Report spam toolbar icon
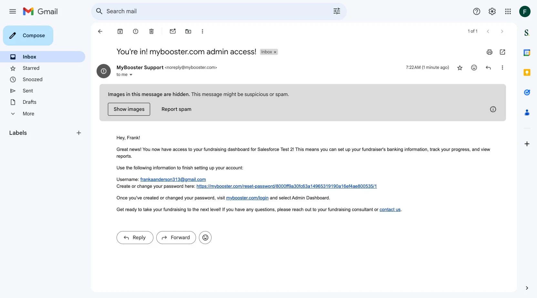The width and height of the screenshot is (537, 298). coord(136,31)
